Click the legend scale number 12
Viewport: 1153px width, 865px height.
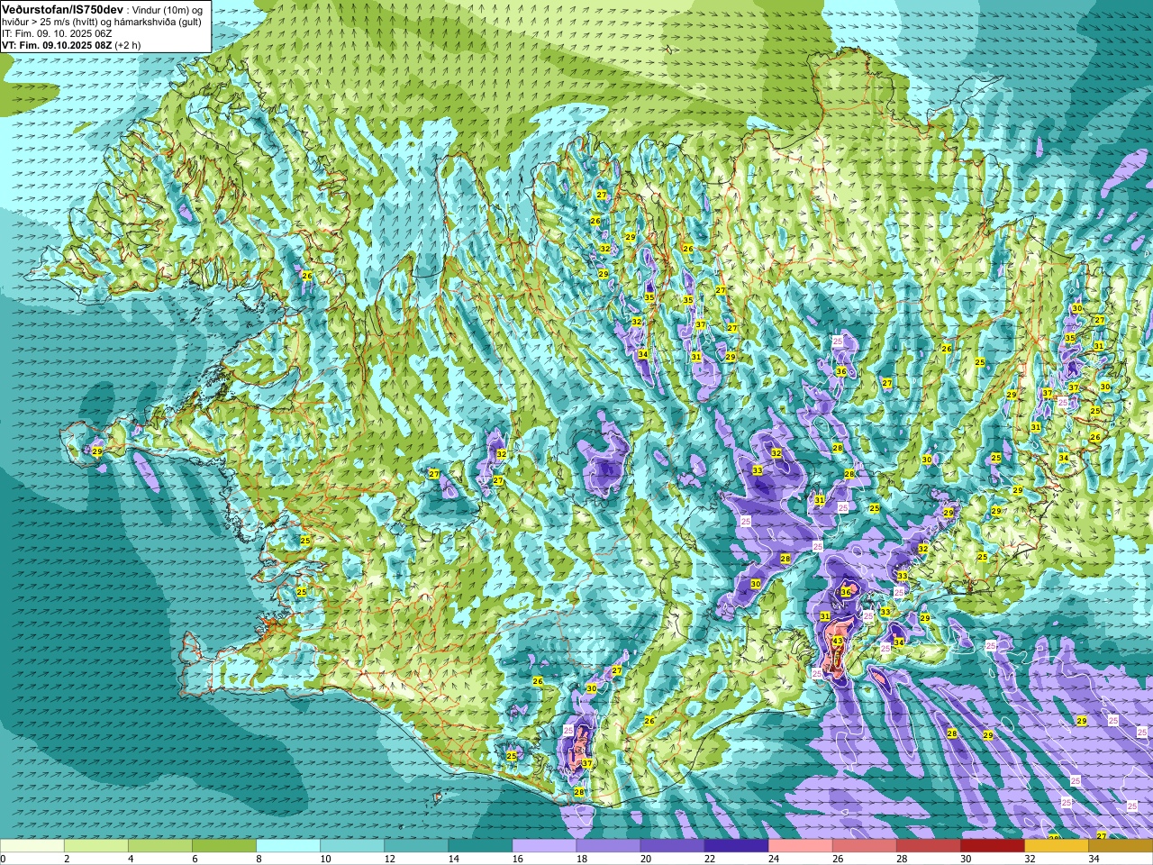[389, 859]
